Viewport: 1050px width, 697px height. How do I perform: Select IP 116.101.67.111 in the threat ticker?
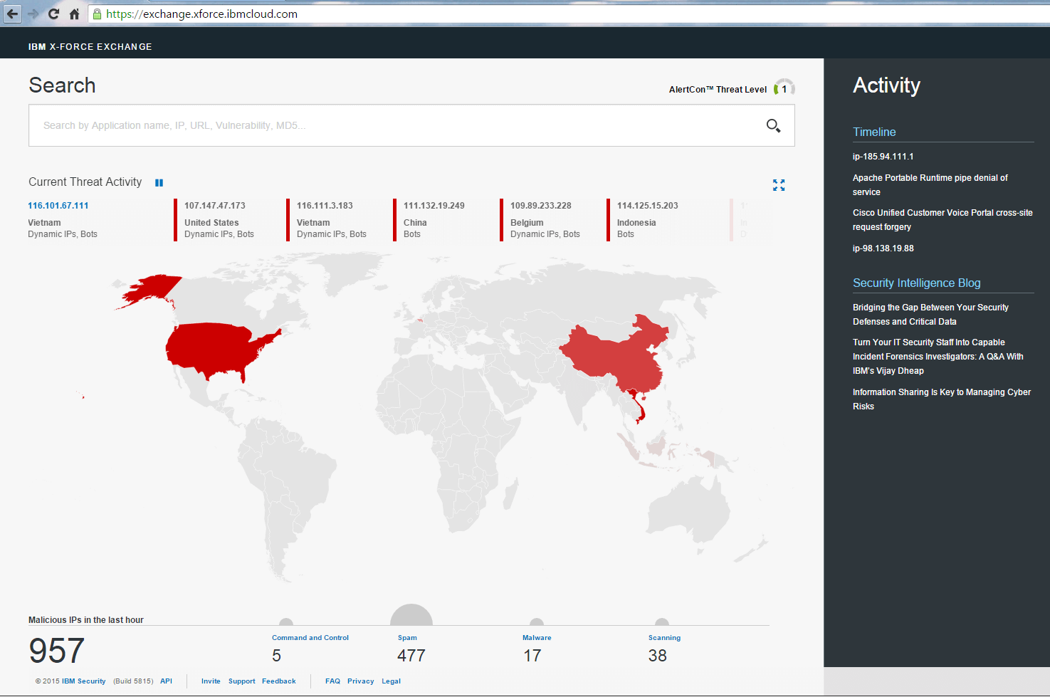tap(58, 205)
